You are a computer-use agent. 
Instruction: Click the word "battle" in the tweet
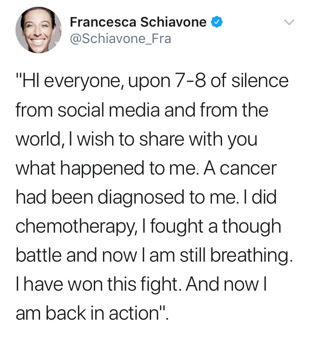[39, 255]
